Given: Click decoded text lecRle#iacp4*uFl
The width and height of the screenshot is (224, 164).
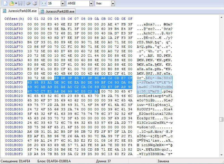Looking at the screenshot, I should 151,96.
